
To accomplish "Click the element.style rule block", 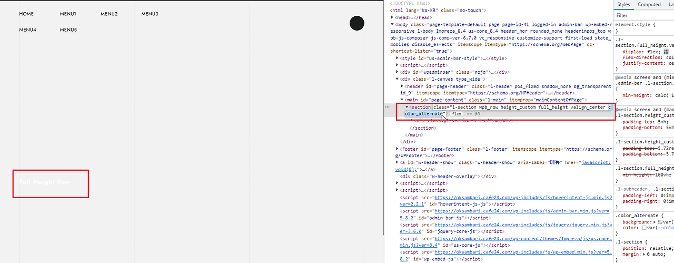I will 645,27.
